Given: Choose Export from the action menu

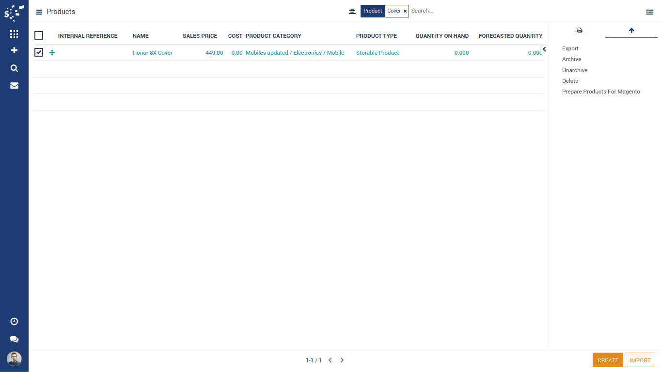Looking at the screenshot, I should (x=570, y=48).
